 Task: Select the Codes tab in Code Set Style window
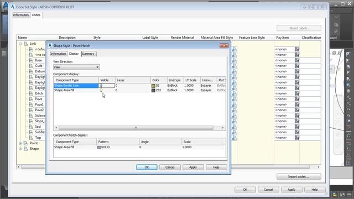(36, 15)
